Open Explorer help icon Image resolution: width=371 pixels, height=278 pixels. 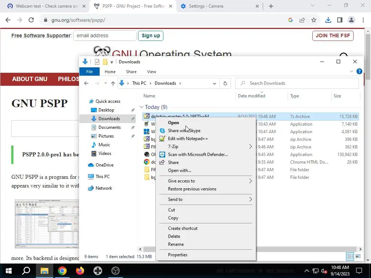pyautogui.click(x=359, y=71)
